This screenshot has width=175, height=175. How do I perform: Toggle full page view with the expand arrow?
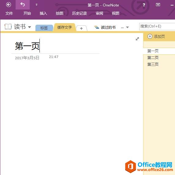[137, 39]
